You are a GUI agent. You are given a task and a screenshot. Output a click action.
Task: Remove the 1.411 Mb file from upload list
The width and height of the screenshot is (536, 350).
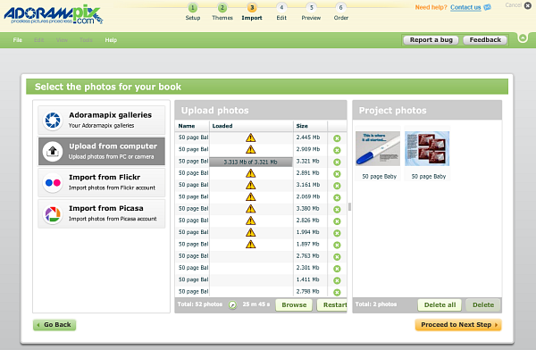tap(337, 280)
